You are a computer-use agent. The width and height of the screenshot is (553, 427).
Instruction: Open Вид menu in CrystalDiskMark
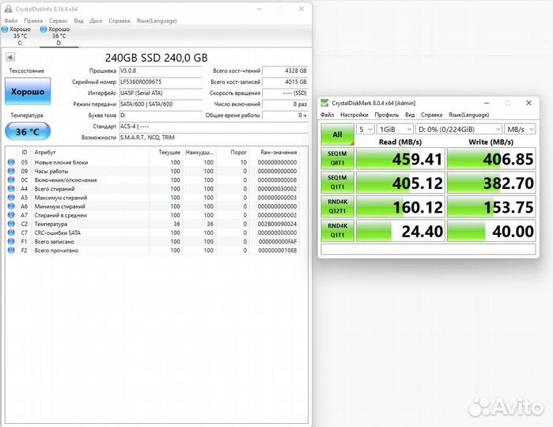tap(410, 115)
